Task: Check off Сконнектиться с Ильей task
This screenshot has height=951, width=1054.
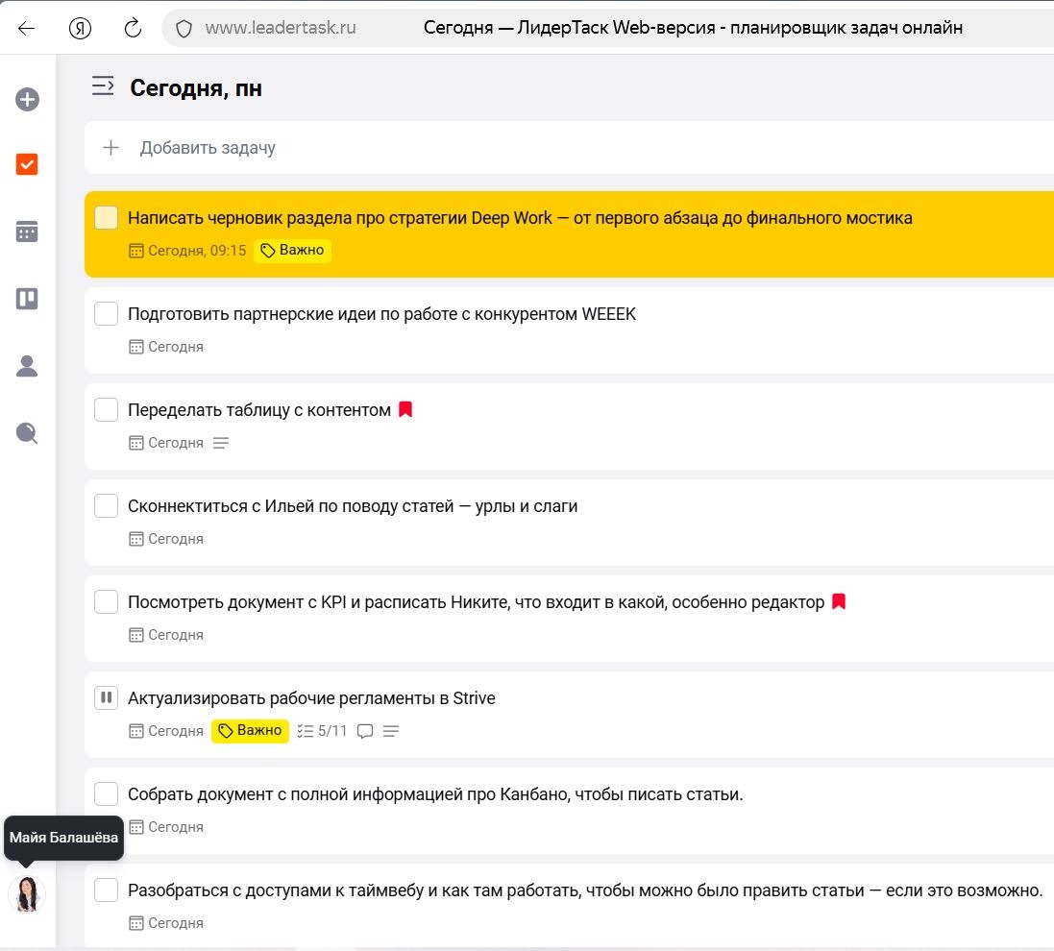Action: (x=107, y=506)
